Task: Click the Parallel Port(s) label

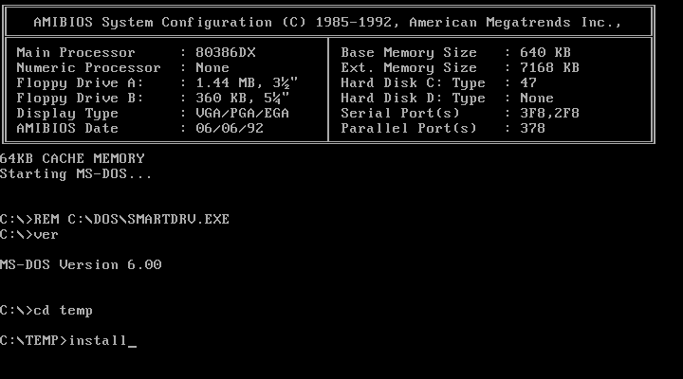Action: (x=409, y=128)
